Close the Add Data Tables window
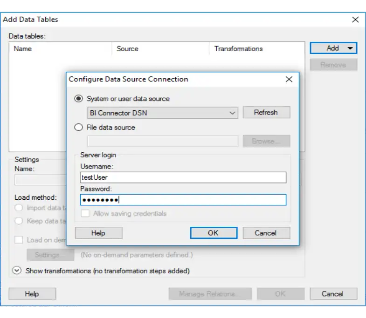366x318 pixels. [355, 20]
